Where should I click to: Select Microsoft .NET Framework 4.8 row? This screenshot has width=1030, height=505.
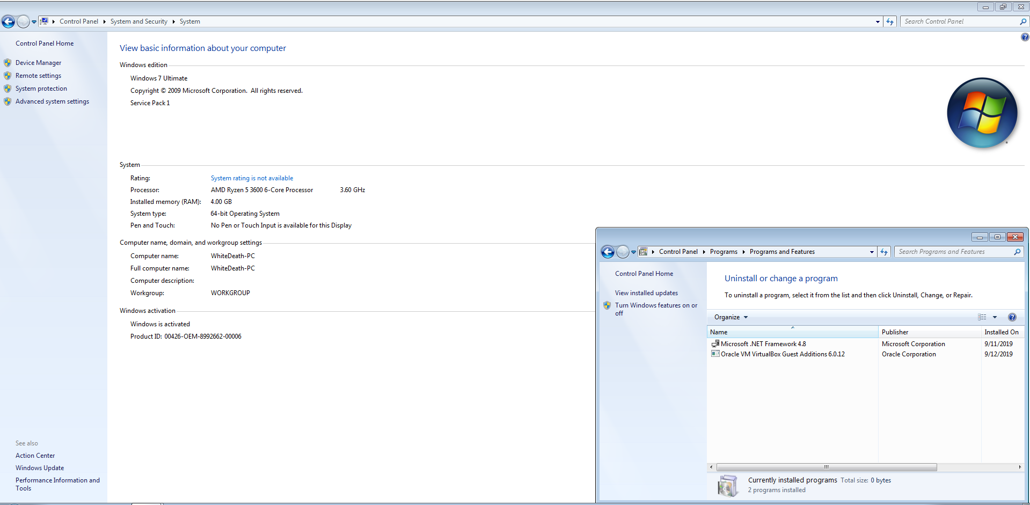[865, 344]
